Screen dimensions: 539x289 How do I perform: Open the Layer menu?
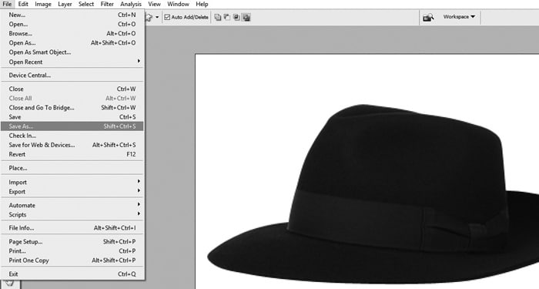tap(65, 4)
